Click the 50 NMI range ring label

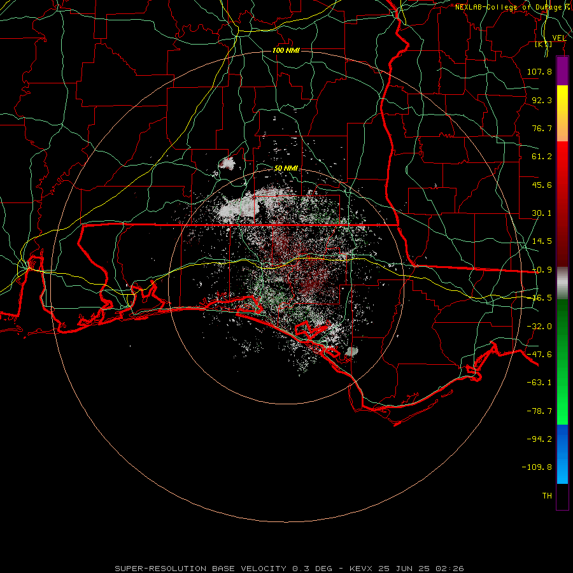coord(286,169)
